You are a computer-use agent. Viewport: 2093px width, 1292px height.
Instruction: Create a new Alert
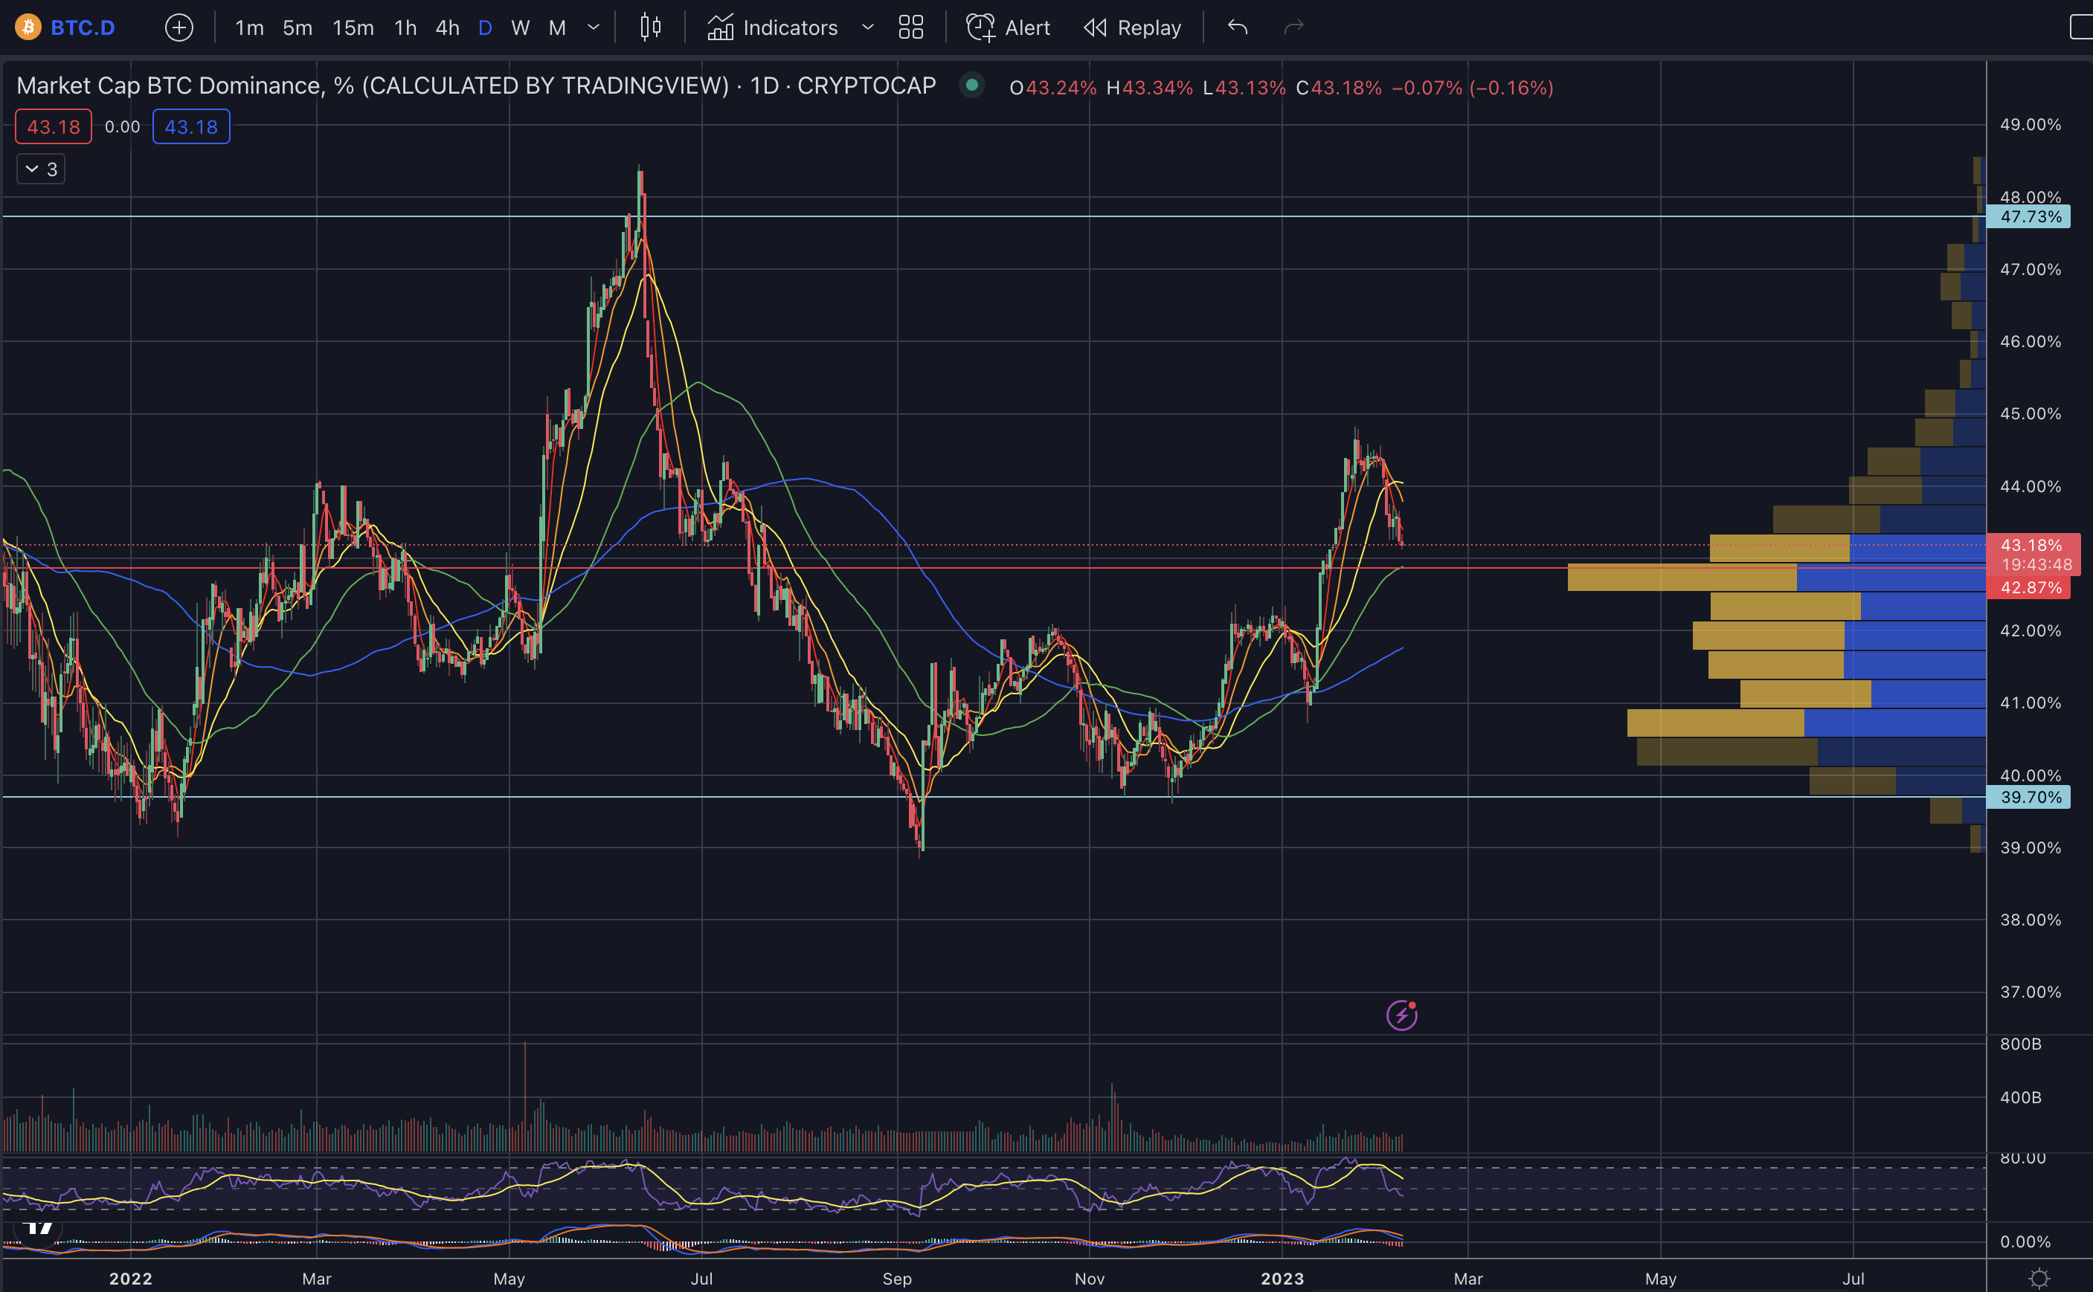click(x=1008, y=28)
